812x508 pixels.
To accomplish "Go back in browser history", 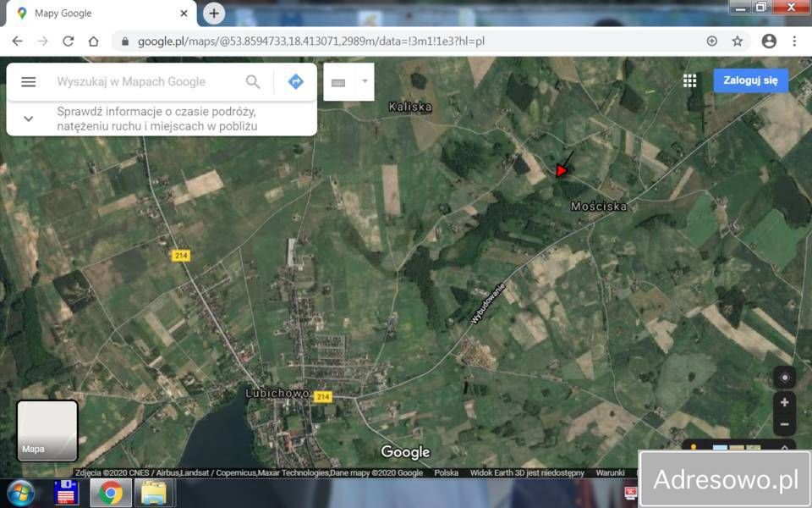I will pos(17,41).
